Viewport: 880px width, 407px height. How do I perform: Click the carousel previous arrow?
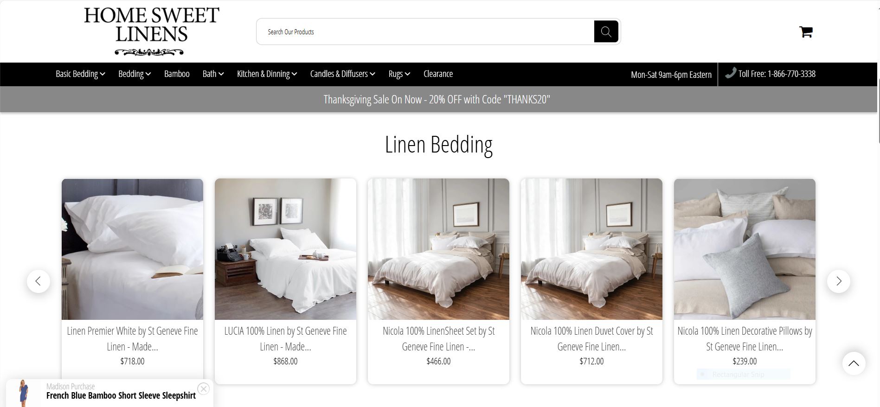39,281
